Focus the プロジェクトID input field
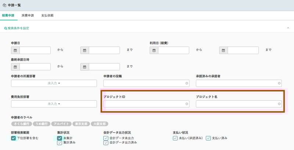This screenshot has height=150, width=294. pos(146,104)
